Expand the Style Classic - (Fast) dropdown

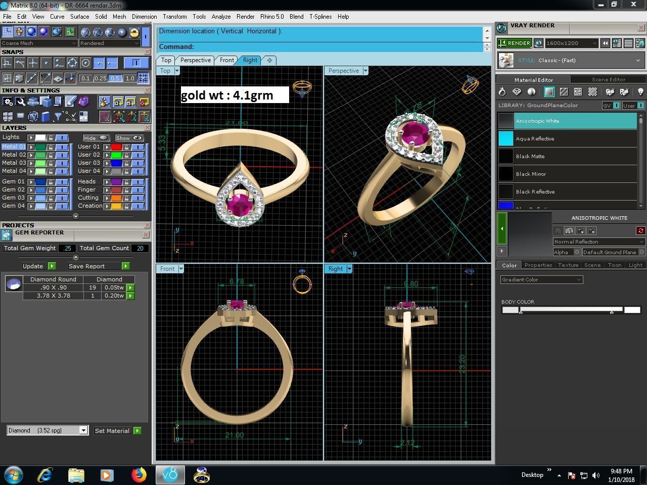pyautogui.click(x=571, y=60)
